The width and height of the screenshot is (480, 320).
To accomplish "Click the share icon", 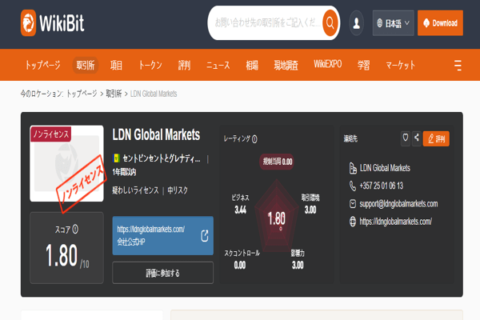I will tap(416, 138).
